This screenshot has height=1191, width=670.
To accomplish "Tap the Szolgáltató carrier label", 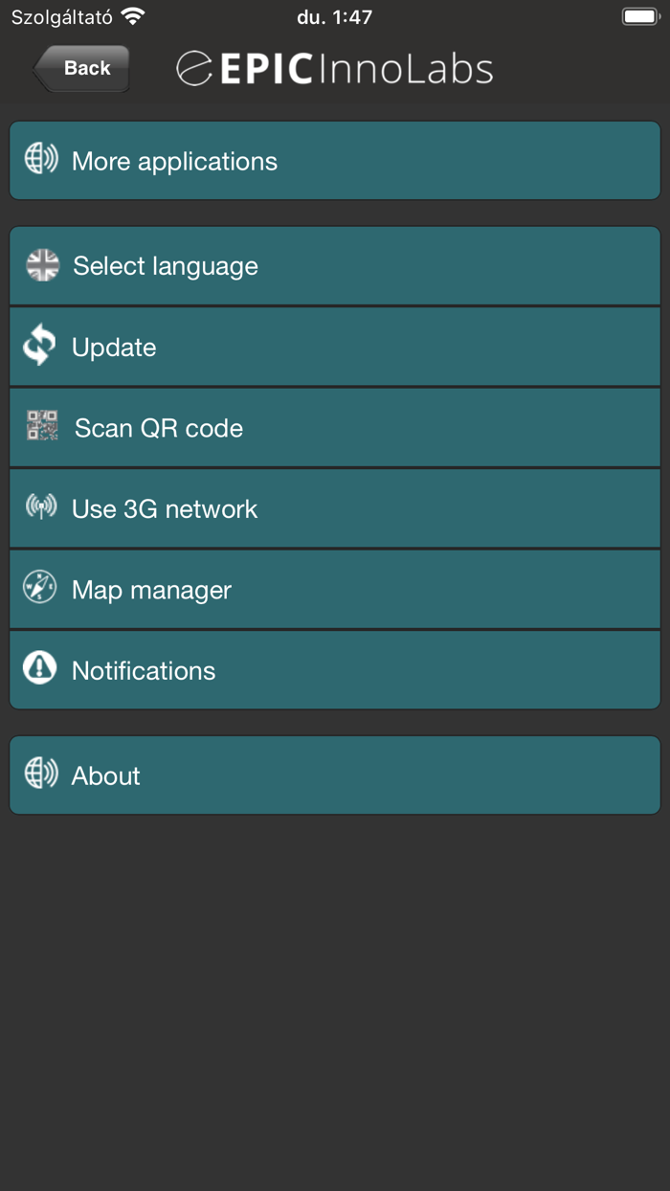I will point(62,17).
